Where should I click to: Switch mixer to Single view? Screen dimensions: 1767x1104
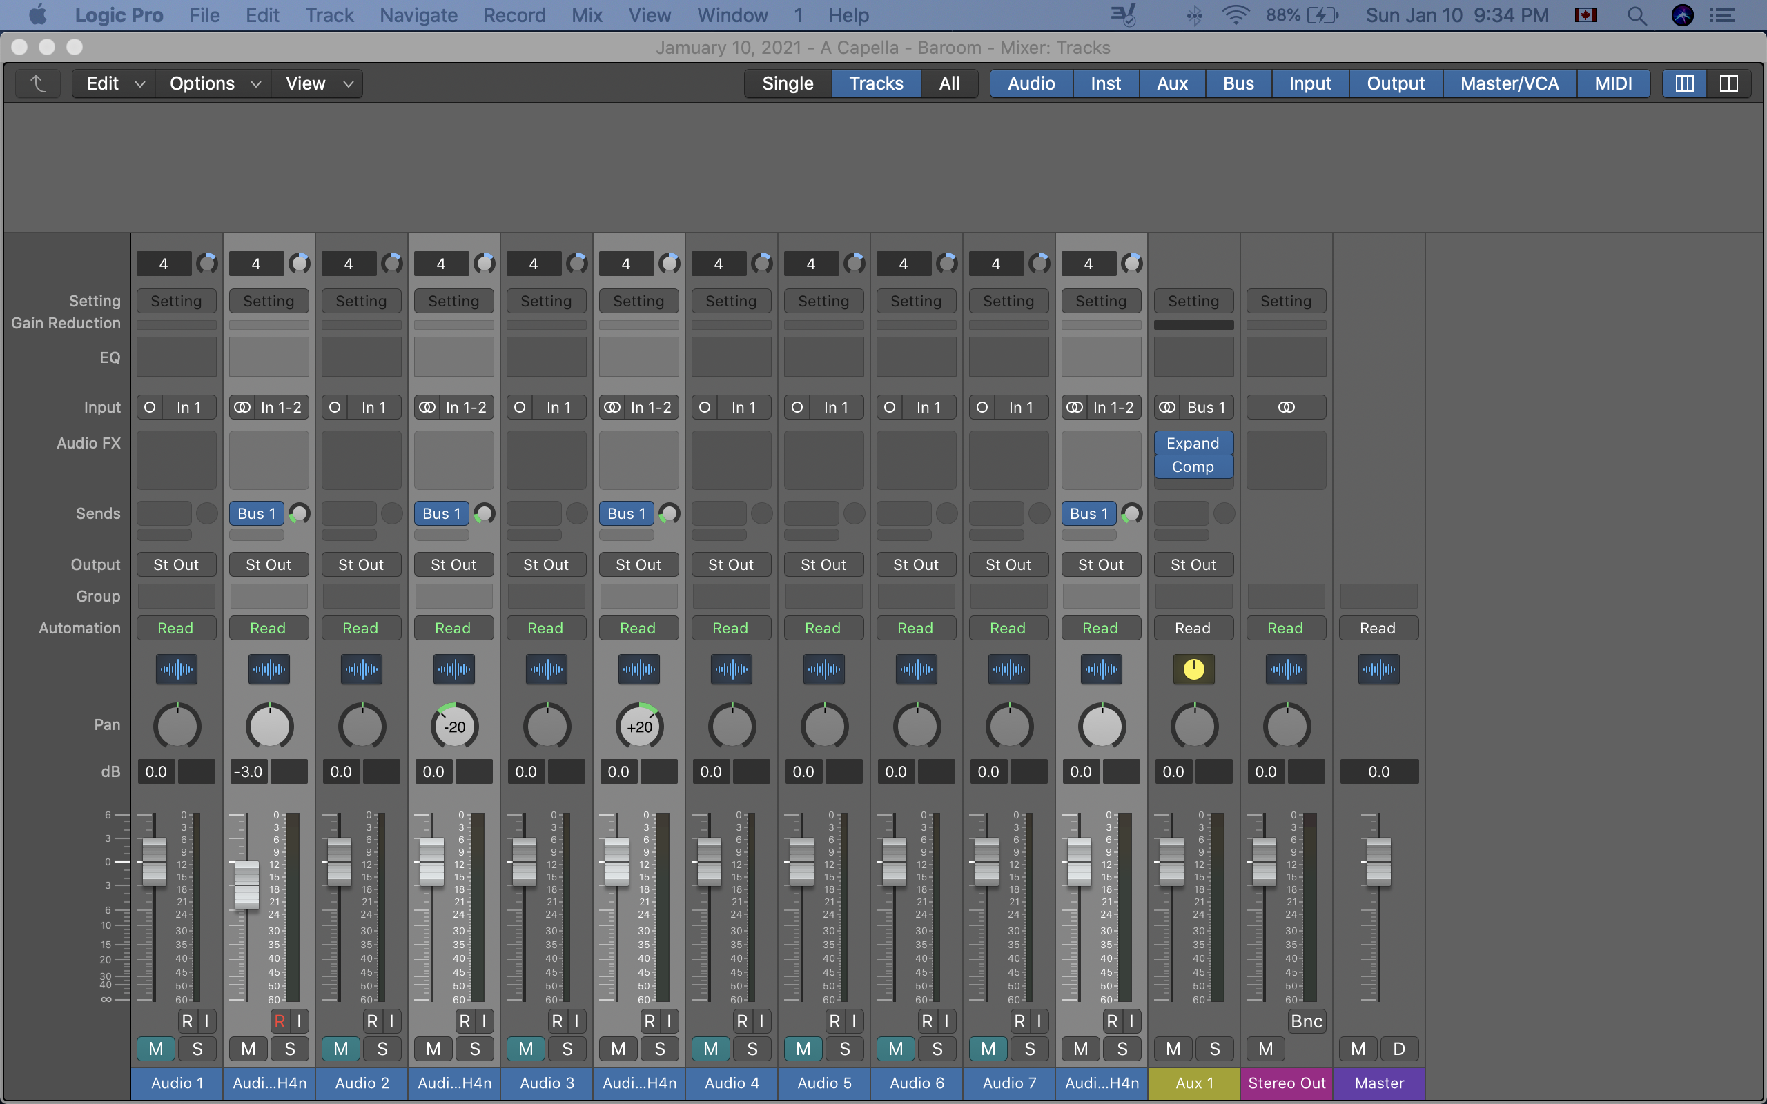point(788,83)
